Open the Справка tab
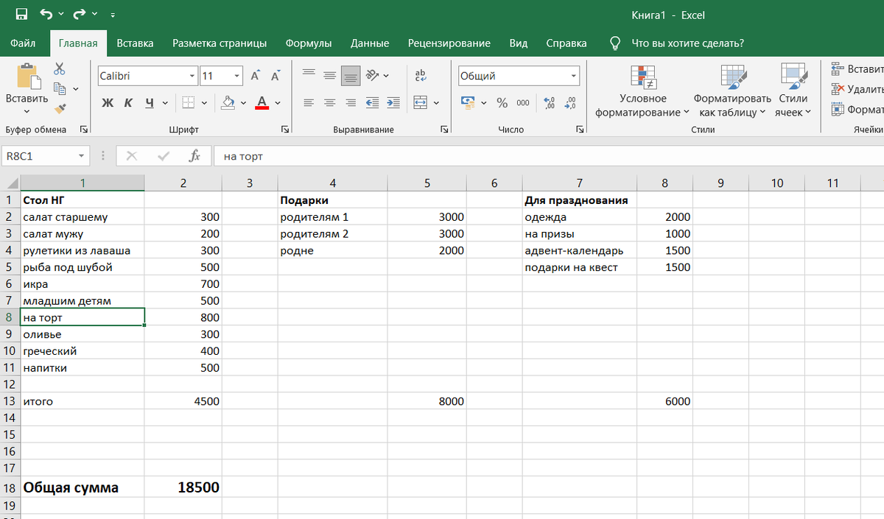 566,43
